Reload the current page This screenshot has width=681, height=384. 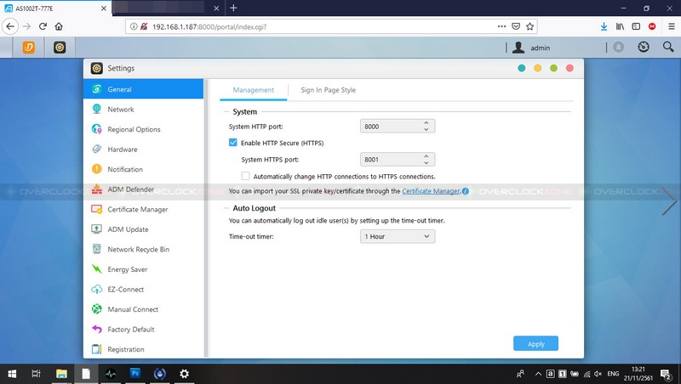pos(43,26)
